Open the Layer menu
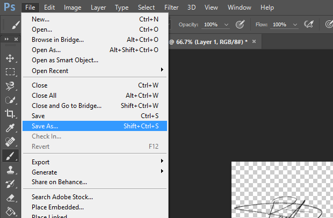This screenshot has width=333, height=218. tap(98, 8)
